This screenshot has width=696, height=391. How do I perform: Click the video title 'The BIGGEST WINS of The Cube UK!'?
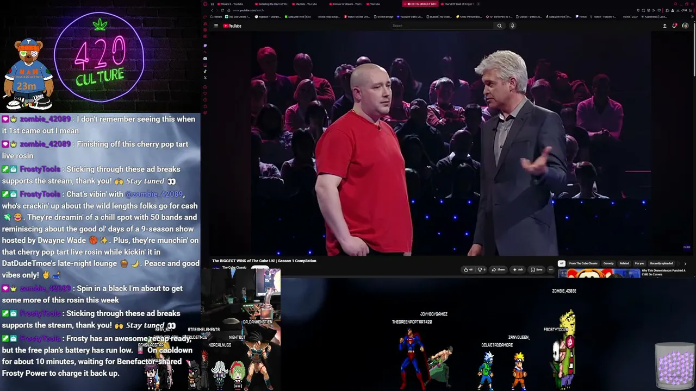(x=264, y=261)
